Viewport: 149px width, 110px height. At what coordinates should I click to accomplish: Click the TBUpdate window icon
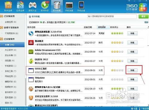(x=31, y=80)
